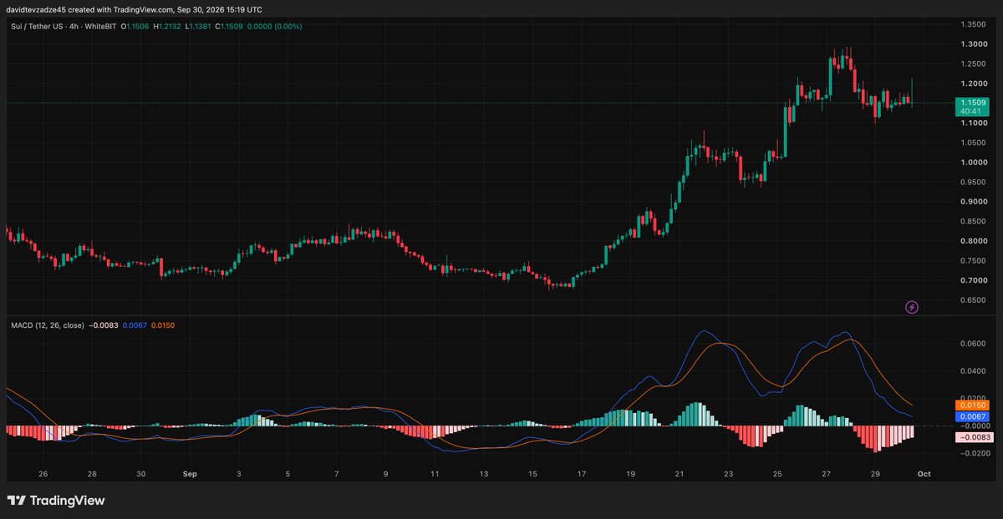Click the purple lightning bolt icon

coord(912,307)
